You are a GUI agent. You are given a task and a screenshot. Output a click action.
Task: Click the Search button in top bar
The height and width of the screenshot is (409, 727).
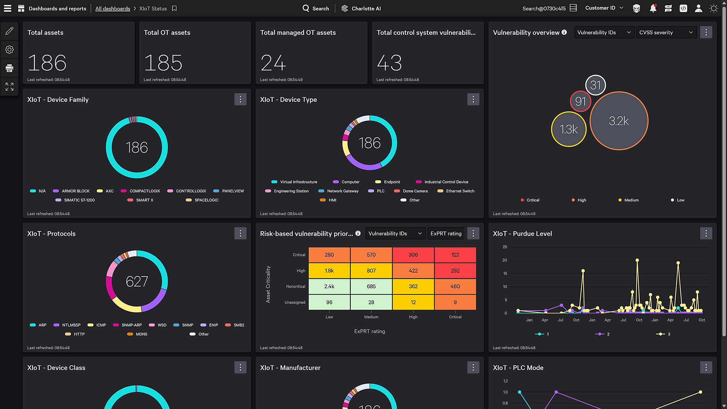(x=316, y=9)
